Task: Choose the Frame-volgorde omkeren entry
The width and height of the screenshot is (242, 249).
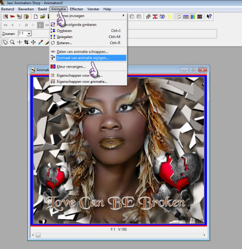Action: pos(88,25)
